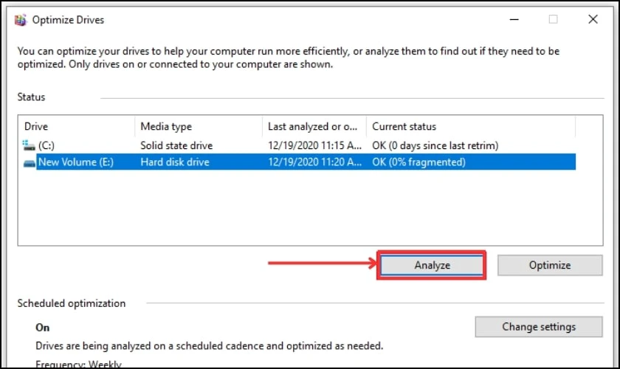Viewport: 620px width, 369px height.
Task: Click the Optimize Drives app icon in title bar
Action: pos(21,20)
